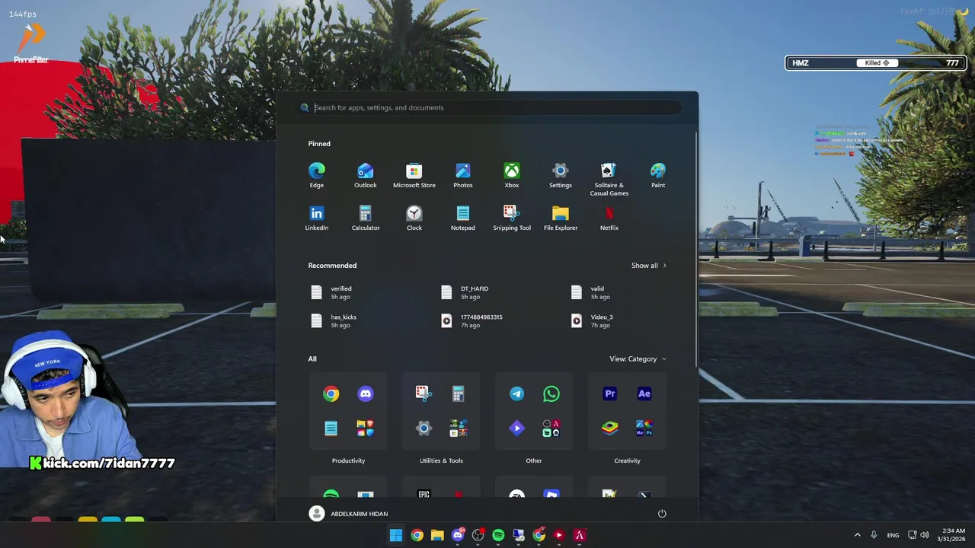
Task: Launch BlueStacks in Creativity category
Action: tap(609, 429)
